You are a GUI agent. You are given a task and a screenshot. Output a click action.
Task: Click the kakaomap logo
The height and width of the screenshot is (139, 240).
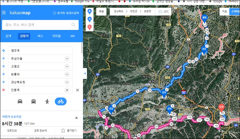pos(20,13)
